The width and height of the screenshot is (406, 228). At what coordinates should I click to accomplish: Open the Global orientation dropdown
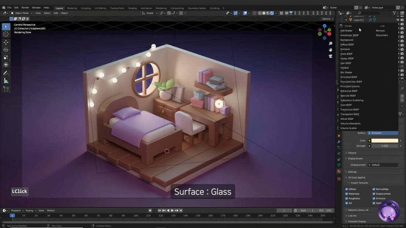(x=150, y=13)
